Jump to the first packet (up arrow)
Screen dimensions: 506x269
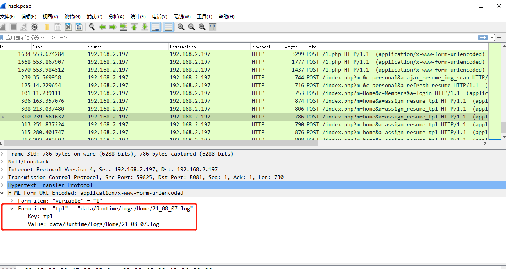[x=134, y=27]
